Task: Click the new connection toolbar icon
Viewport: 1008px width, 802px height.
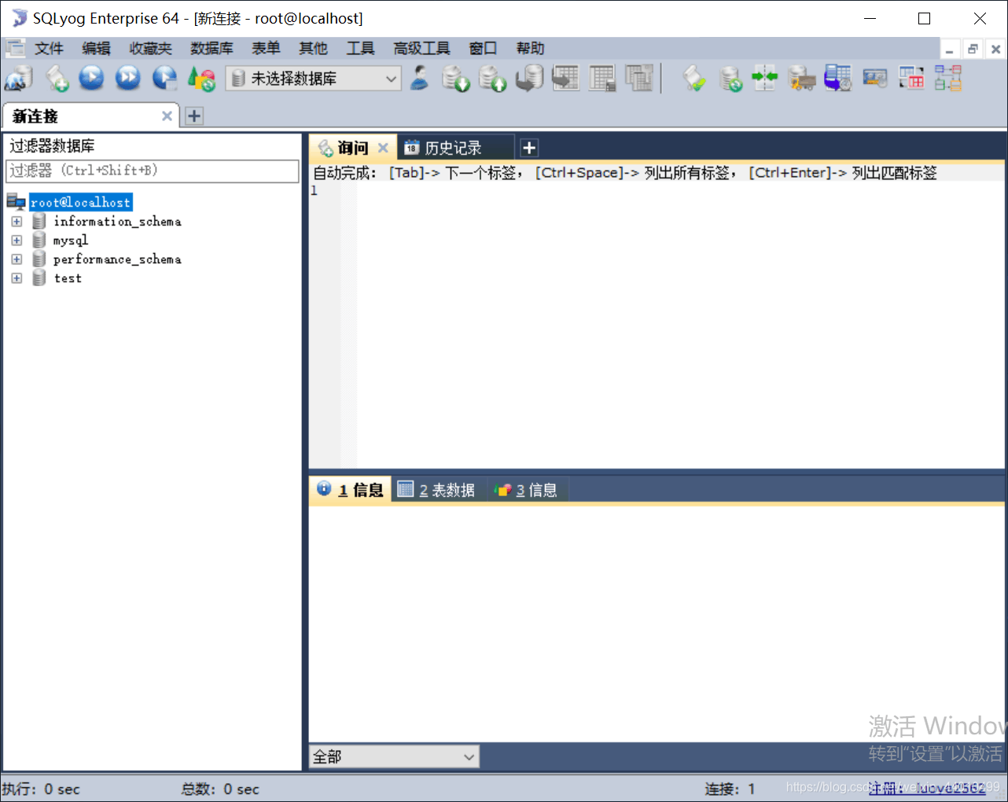Action: 18,79
